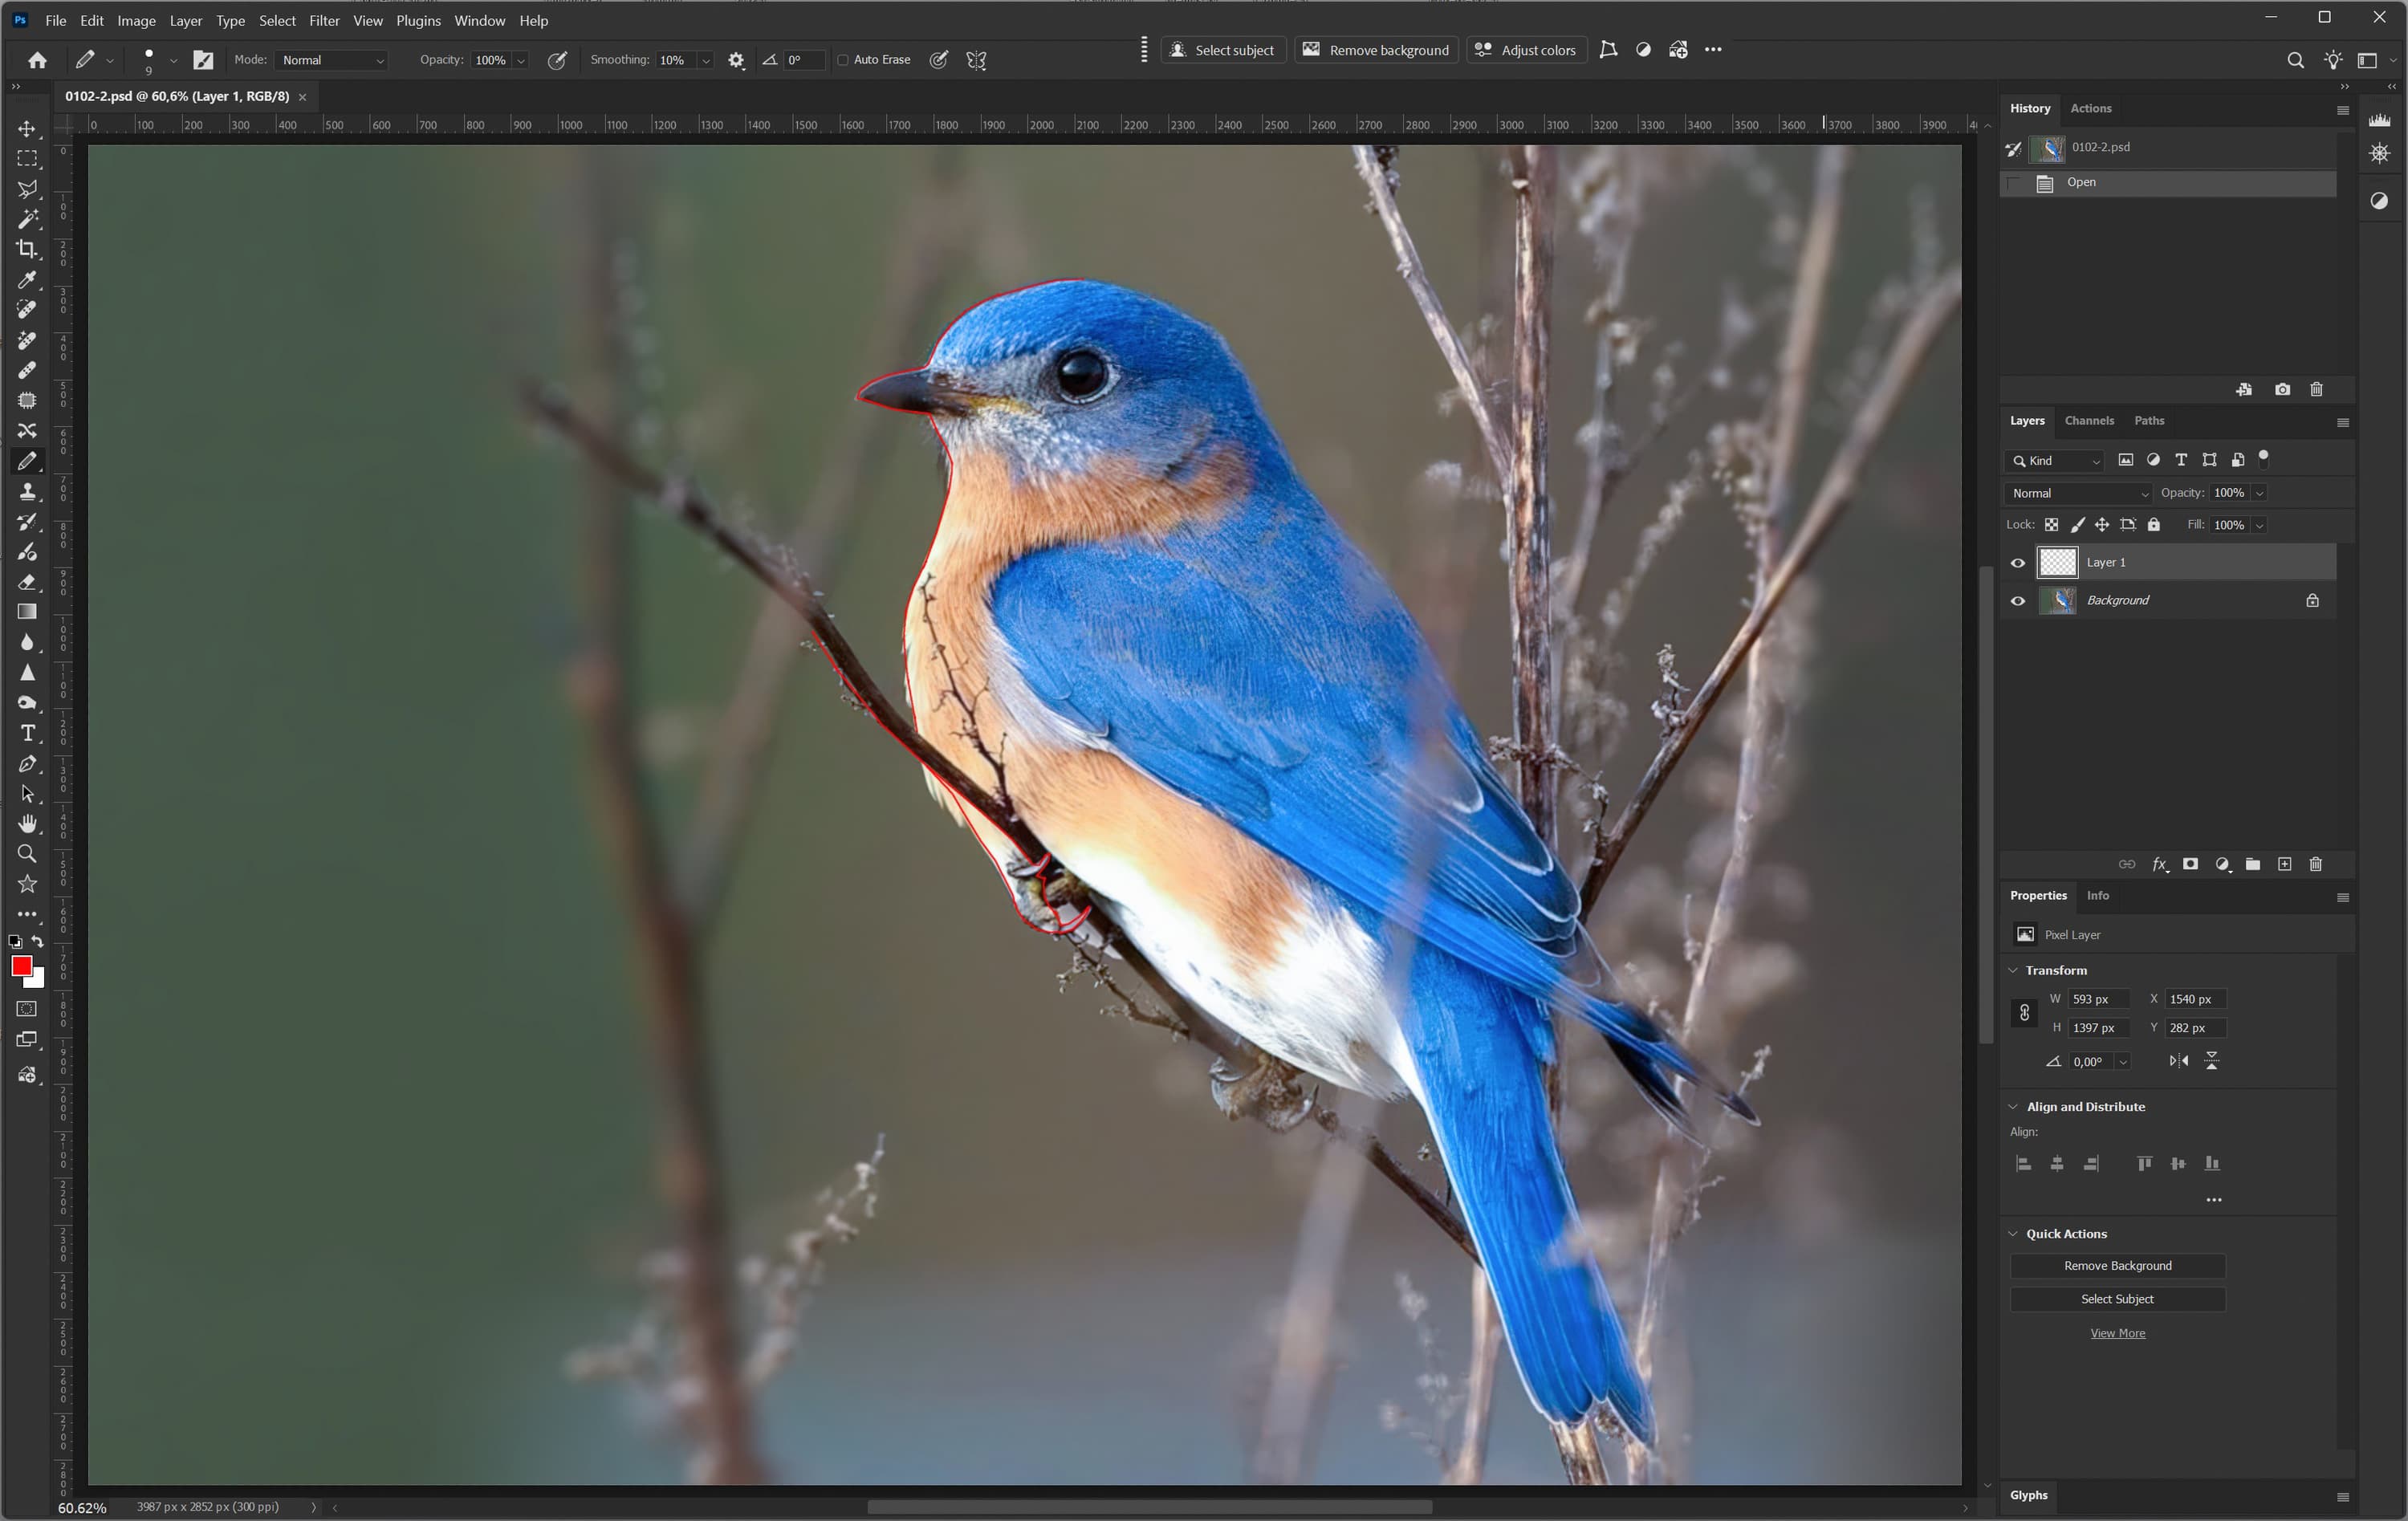This screenshot has width=2408, height=1521.
Task: Select the Crop tool
Action: (x=27, y=249)
